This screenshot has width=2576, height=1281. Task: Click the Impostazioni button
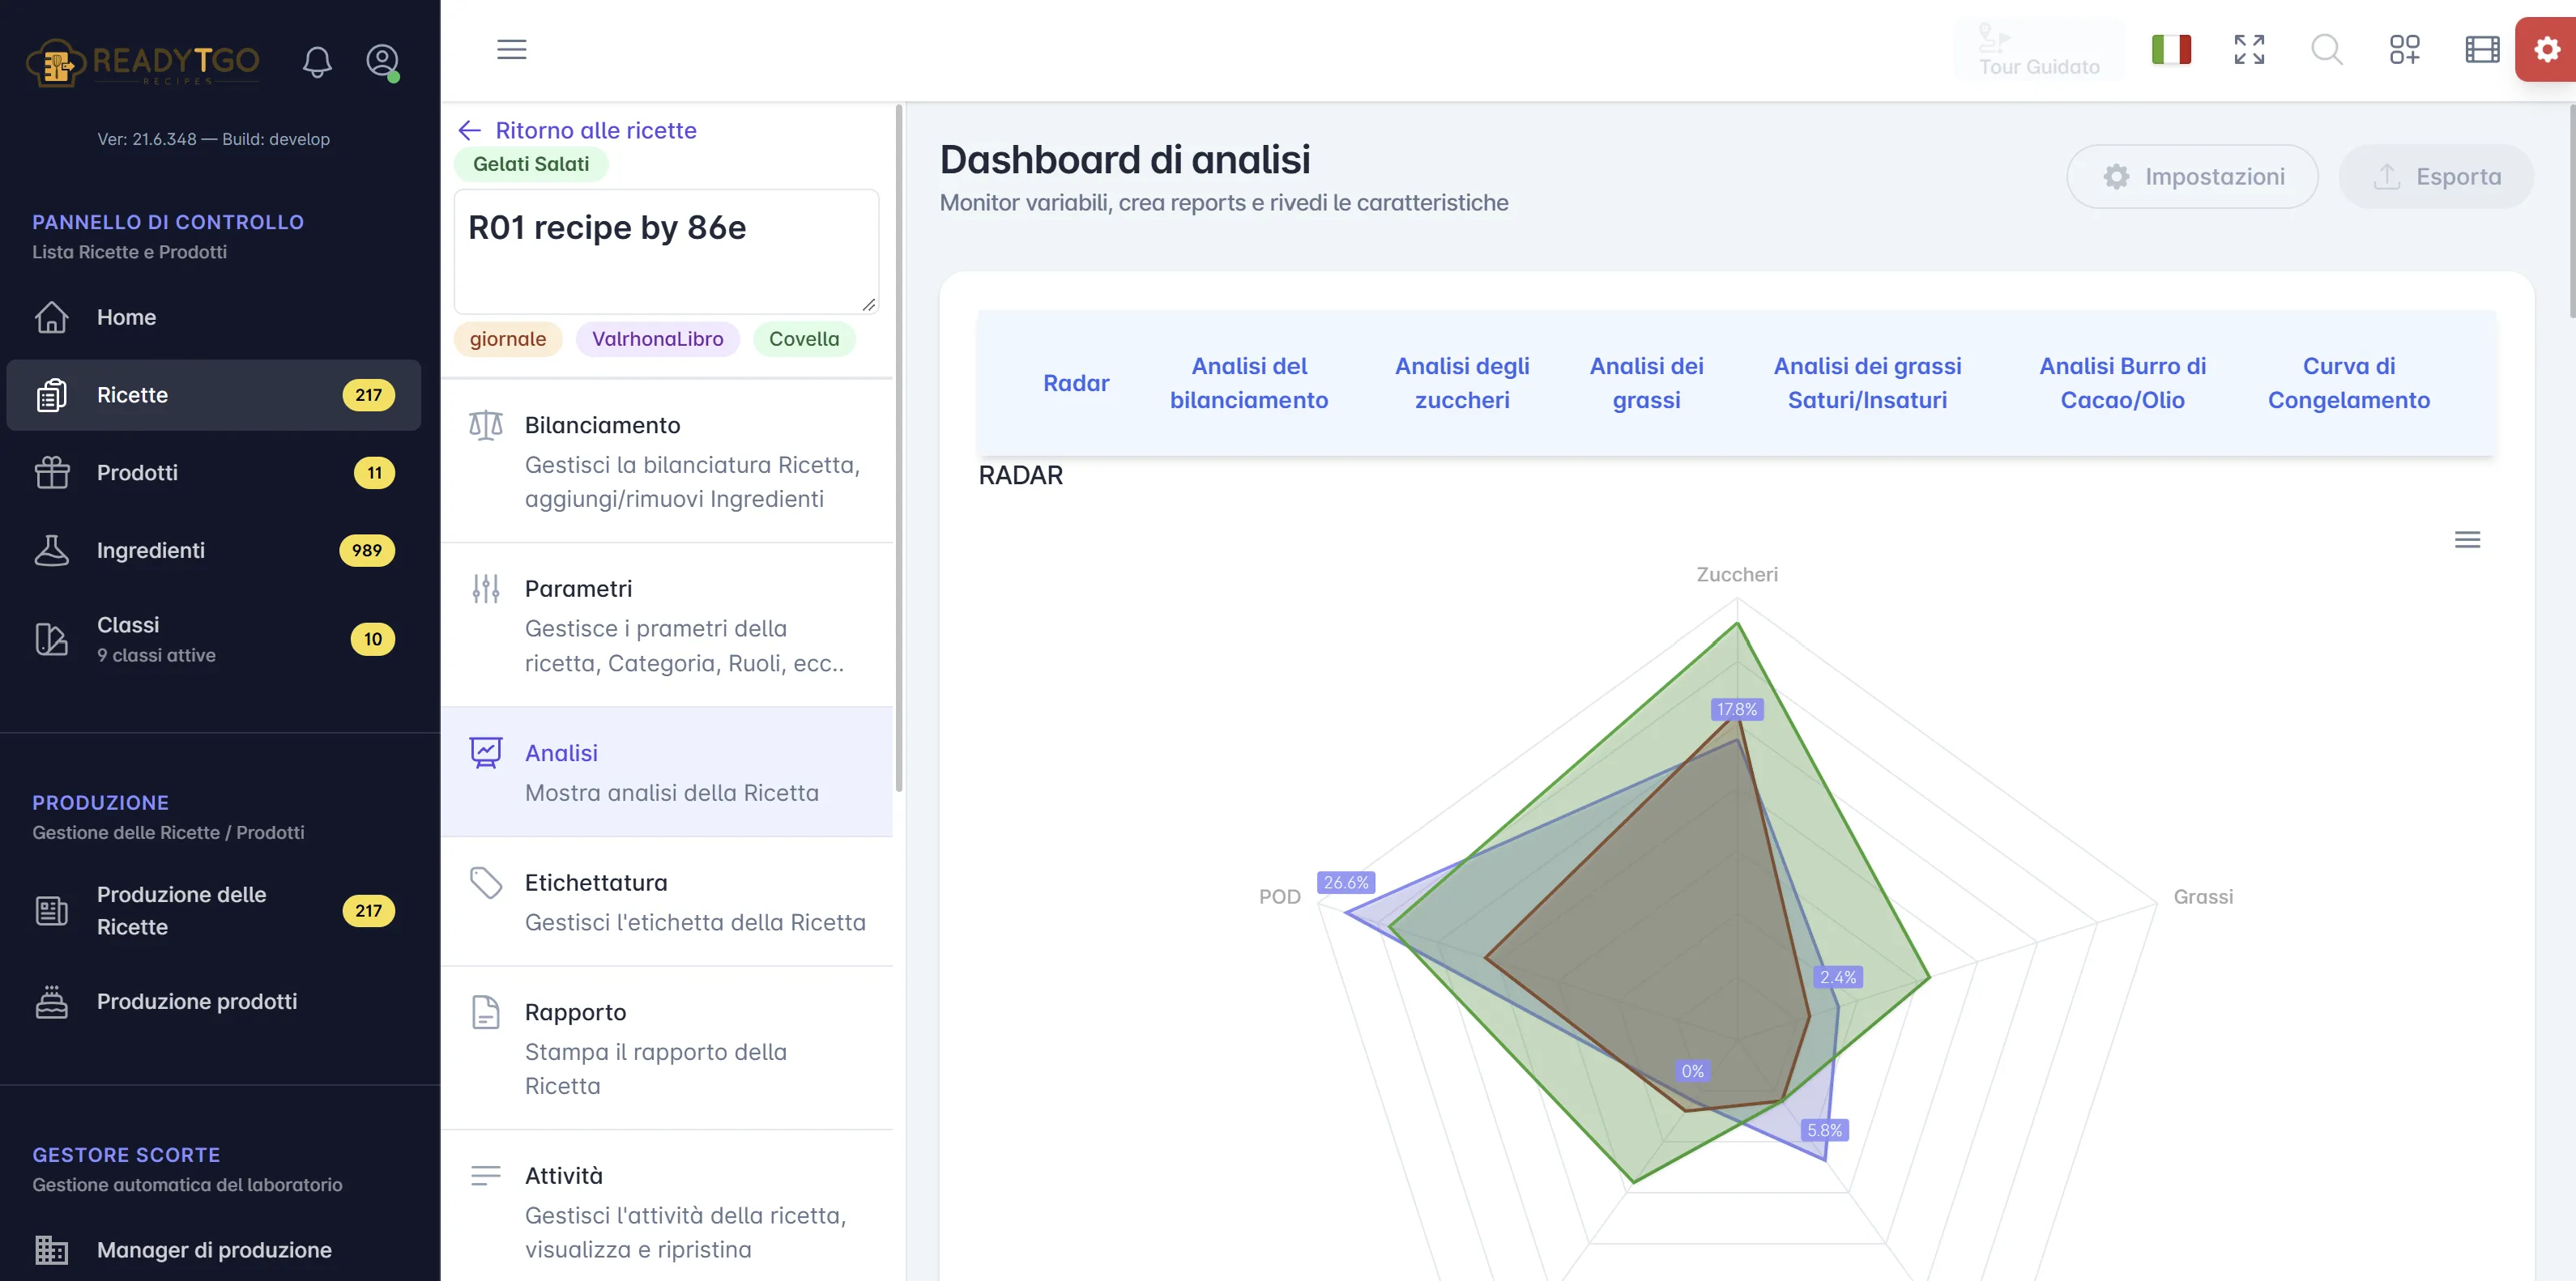point(2192,177)
